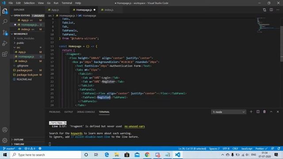This screenshot has height=159, width=283.
Task: Split the terminal panel
Action: (x=258, y=112)
